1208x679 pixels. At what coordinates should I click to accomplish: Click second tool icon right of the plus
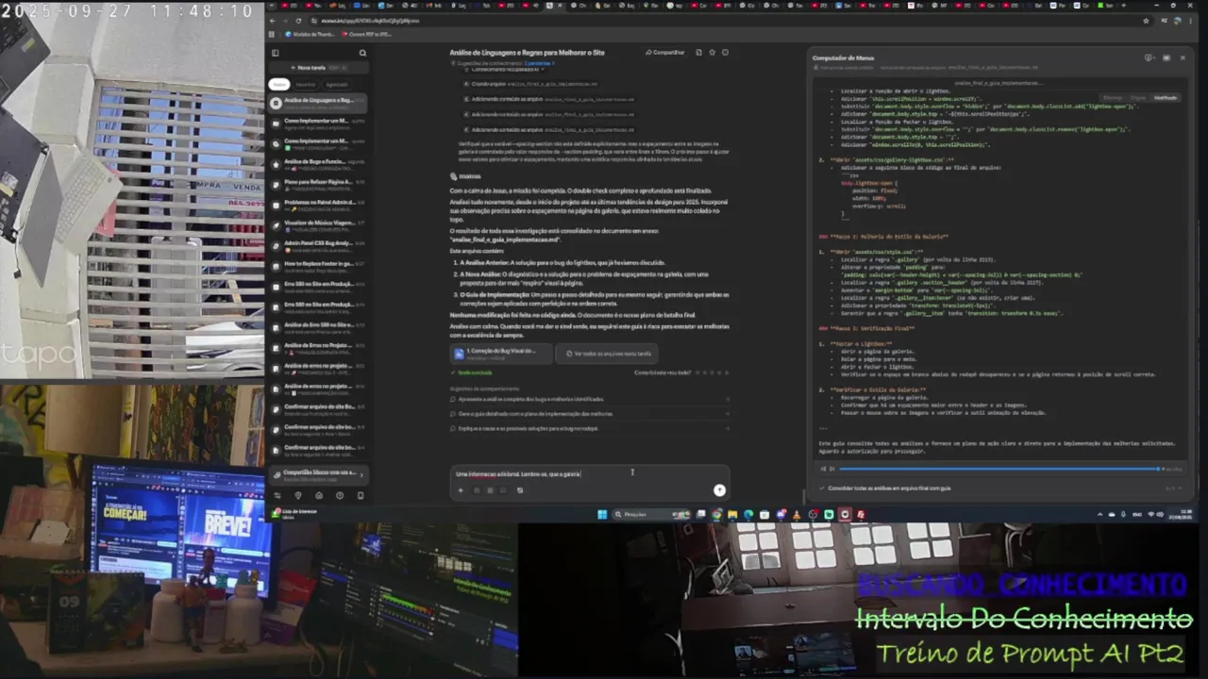490,490
